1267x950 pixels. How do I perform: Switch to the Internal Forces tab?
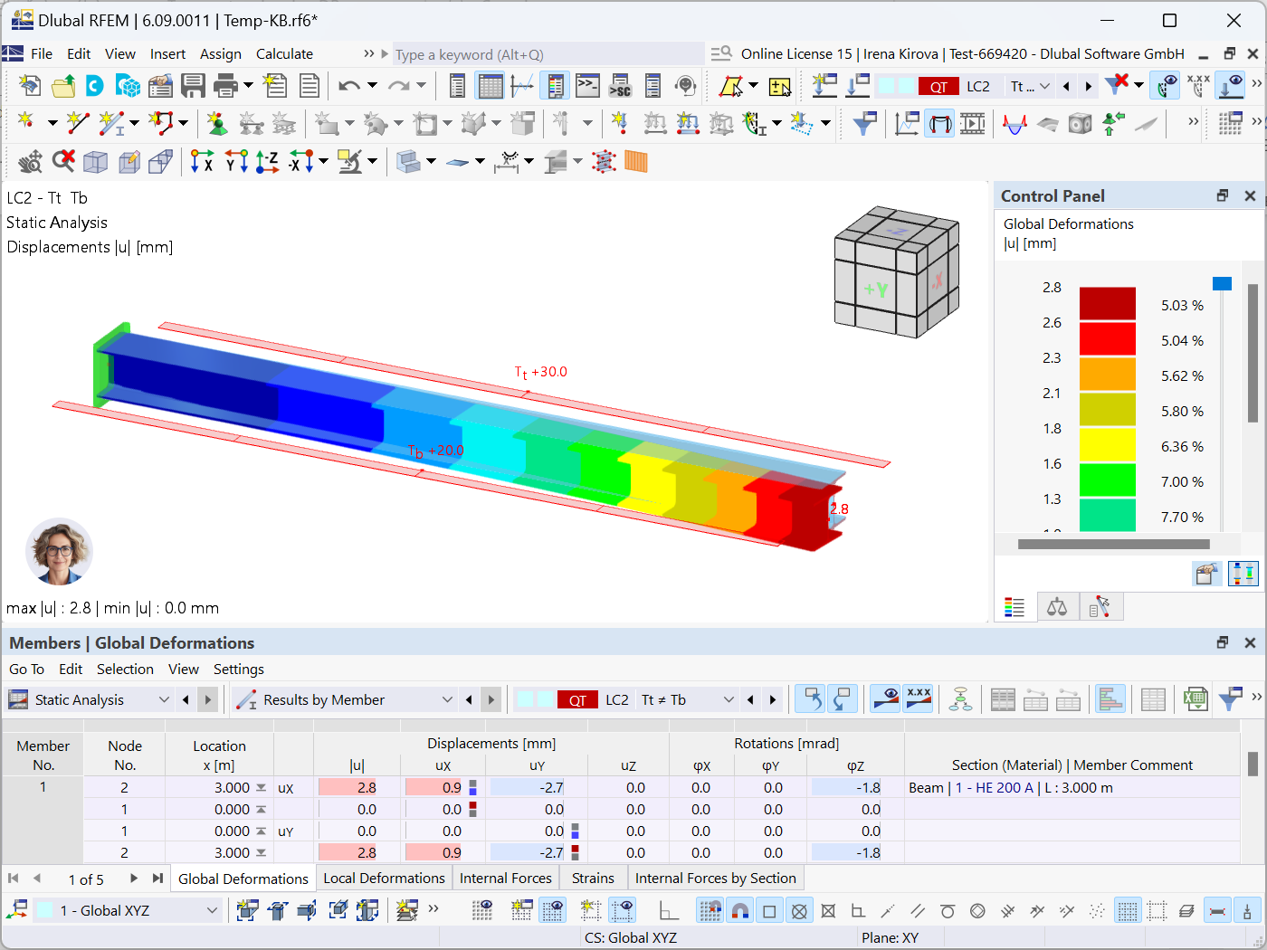[506, 878]
